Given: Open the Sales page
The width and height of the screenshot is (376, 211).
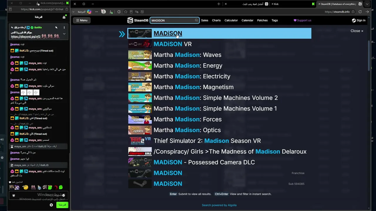Looking at the screenshot, I should pos(205,20).
